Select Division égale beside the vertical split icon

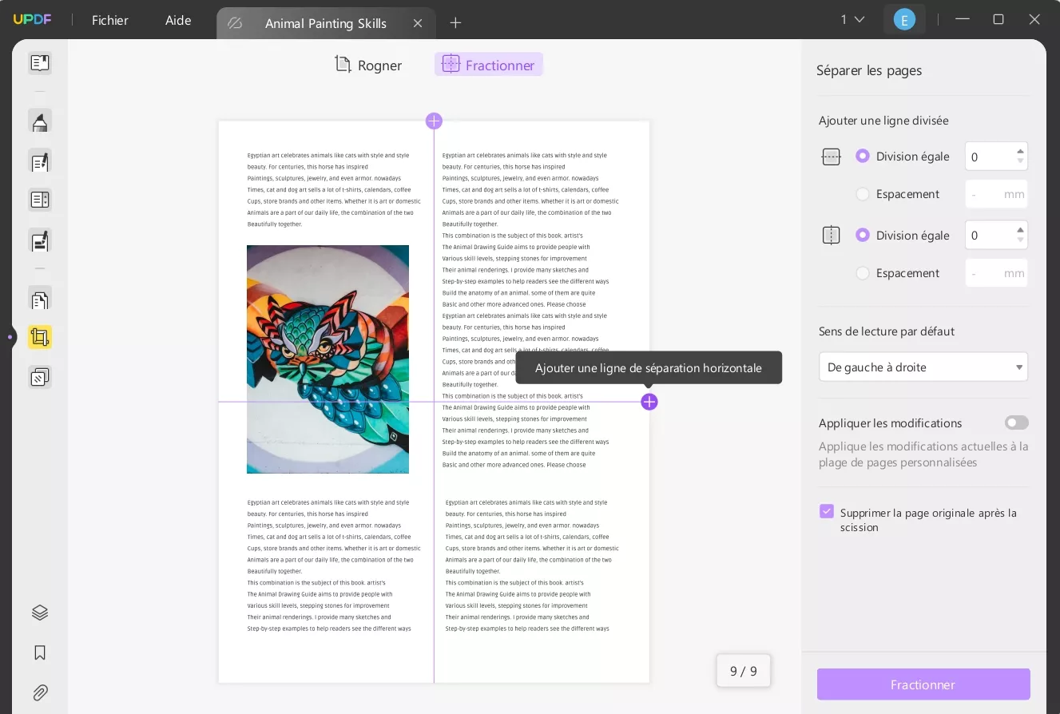pyautogui.click(x=863, y=236)
